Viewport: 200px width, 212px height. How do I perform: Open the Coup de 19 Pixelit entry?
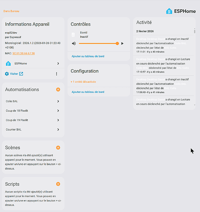pyautogui.click(x=32, y=120)
